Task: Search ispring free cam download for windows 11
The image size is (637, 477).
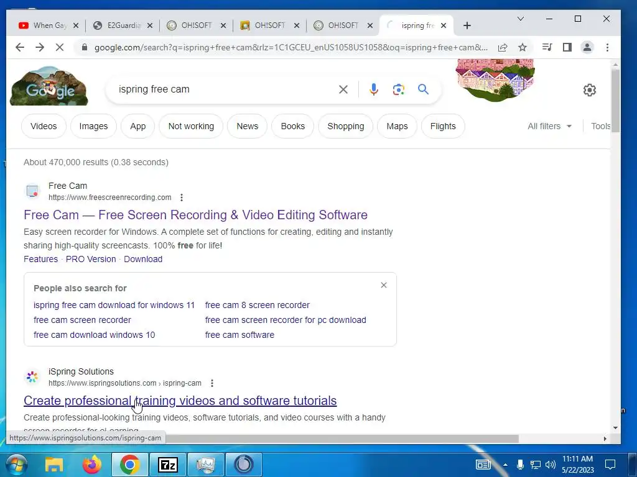Action: (x=114, y=305)
